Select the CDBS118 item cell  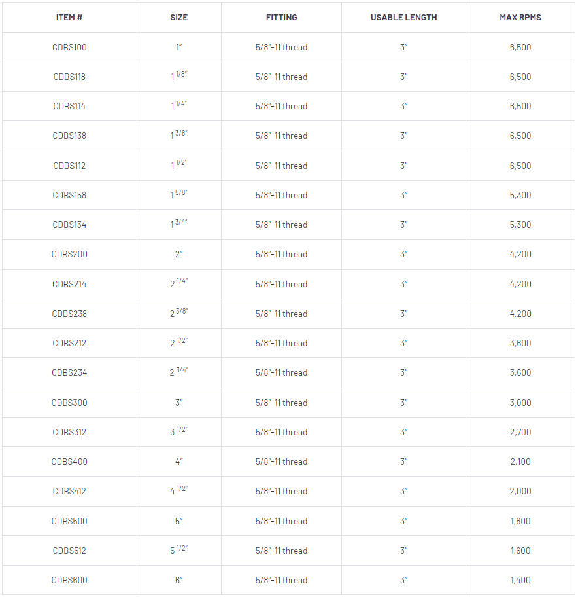(x=69, y=77)
